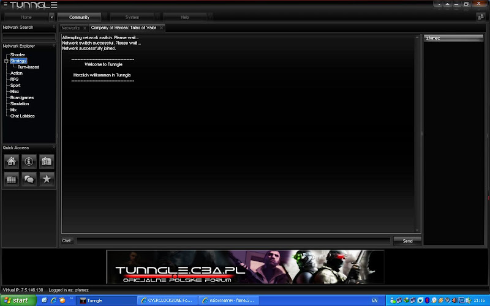Select Company of Heroes: Tales of Valor tab
This screenshot has height=306, width=490.
[124, 28]
